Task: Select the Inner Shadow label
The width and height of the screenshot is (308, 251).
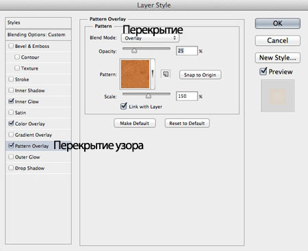Action: [x=30, y=90]
